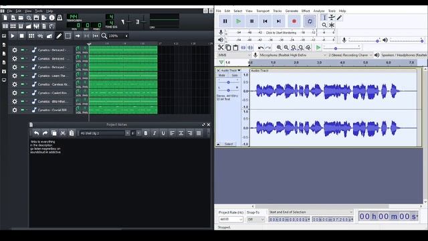Paste in Project Notes toolbar

[x=72, y=133]
